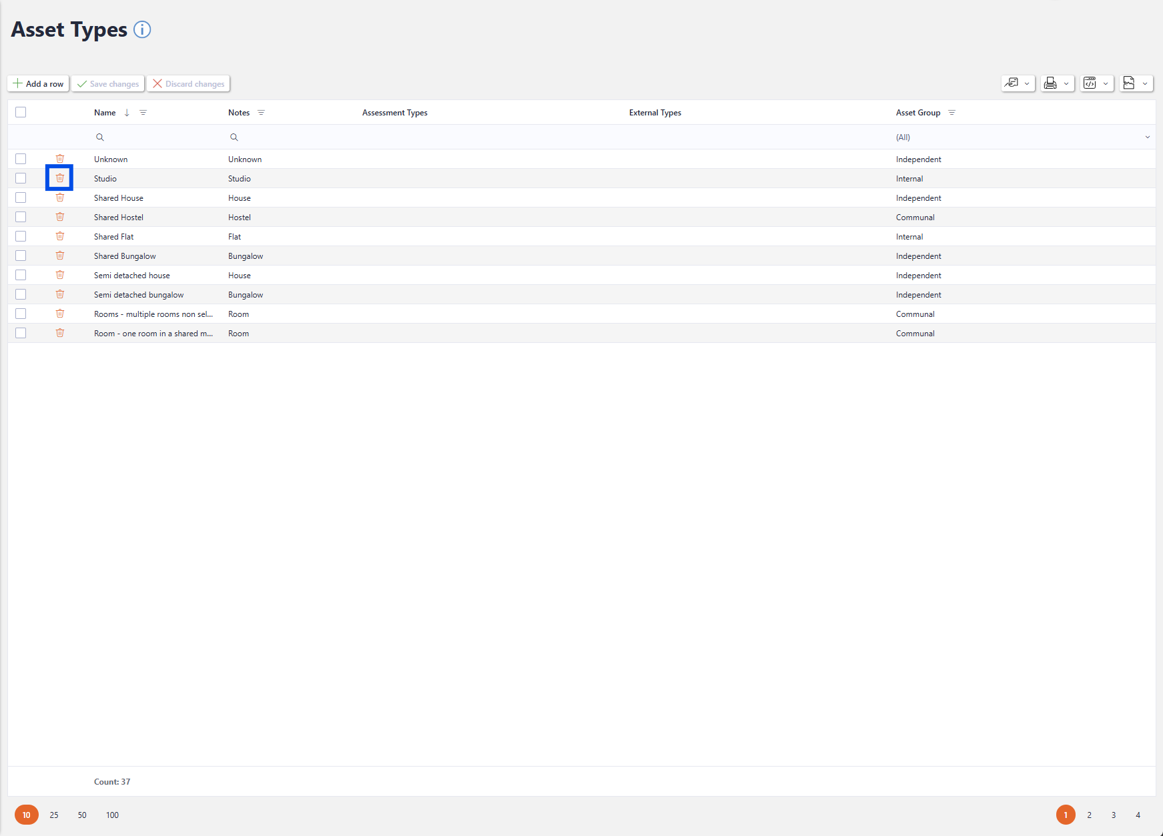
Task: Click the Add a row button
Action: coord(38,83)
